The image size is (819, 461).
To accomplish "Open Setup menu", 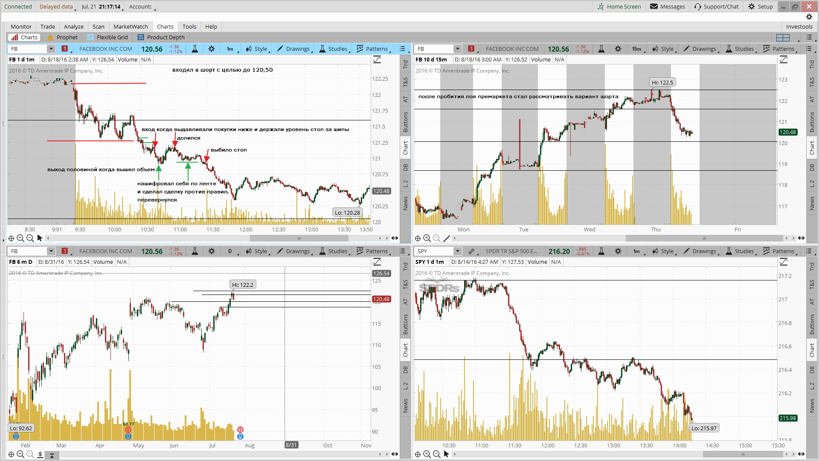I will coord(761,6).
